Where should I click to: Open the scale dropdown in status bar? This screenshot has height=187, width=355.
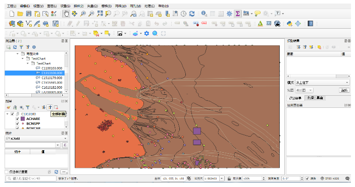pyautogui.click(x=222, y=178)
